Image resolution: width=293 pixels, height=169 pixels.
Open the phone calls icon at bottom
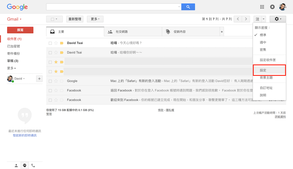33,165
